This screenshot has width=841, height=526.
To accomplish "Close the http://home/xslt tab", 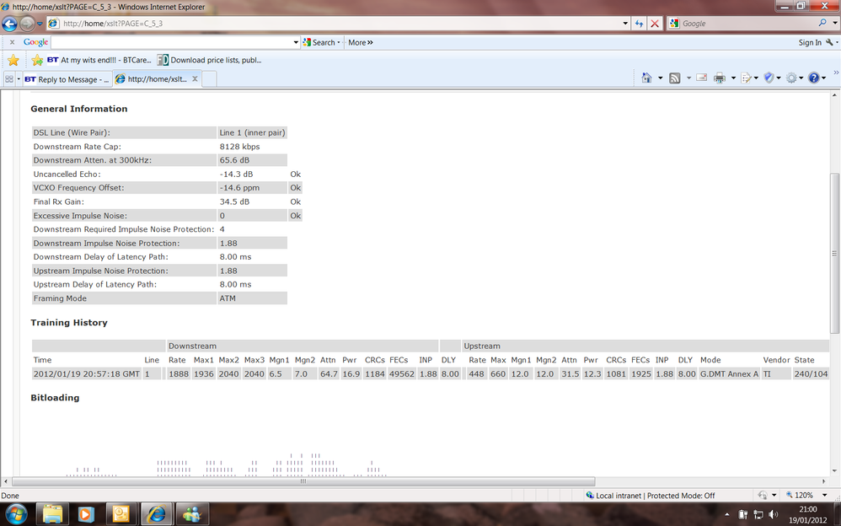I will (x=196, y=79).
